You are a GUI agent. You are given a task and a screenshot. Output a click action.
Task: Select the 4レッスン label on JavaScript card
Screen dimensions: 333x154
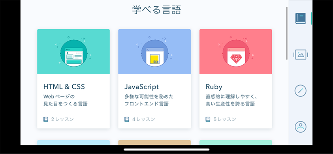pos(143,119)
